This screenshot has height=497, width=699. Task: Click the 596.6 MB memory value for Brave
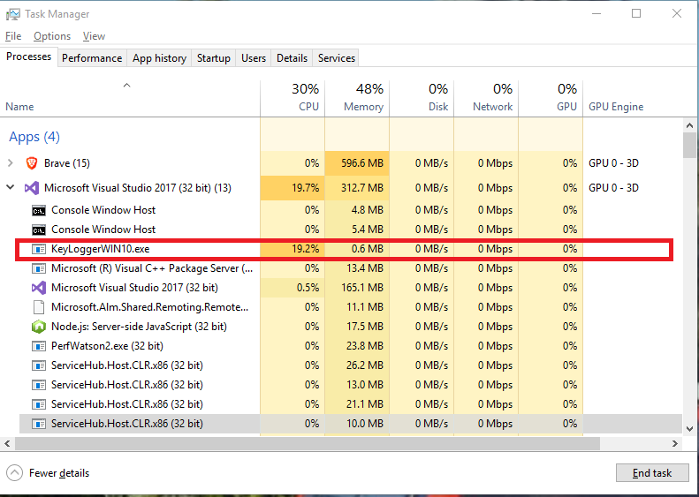[x=362, y=163]
